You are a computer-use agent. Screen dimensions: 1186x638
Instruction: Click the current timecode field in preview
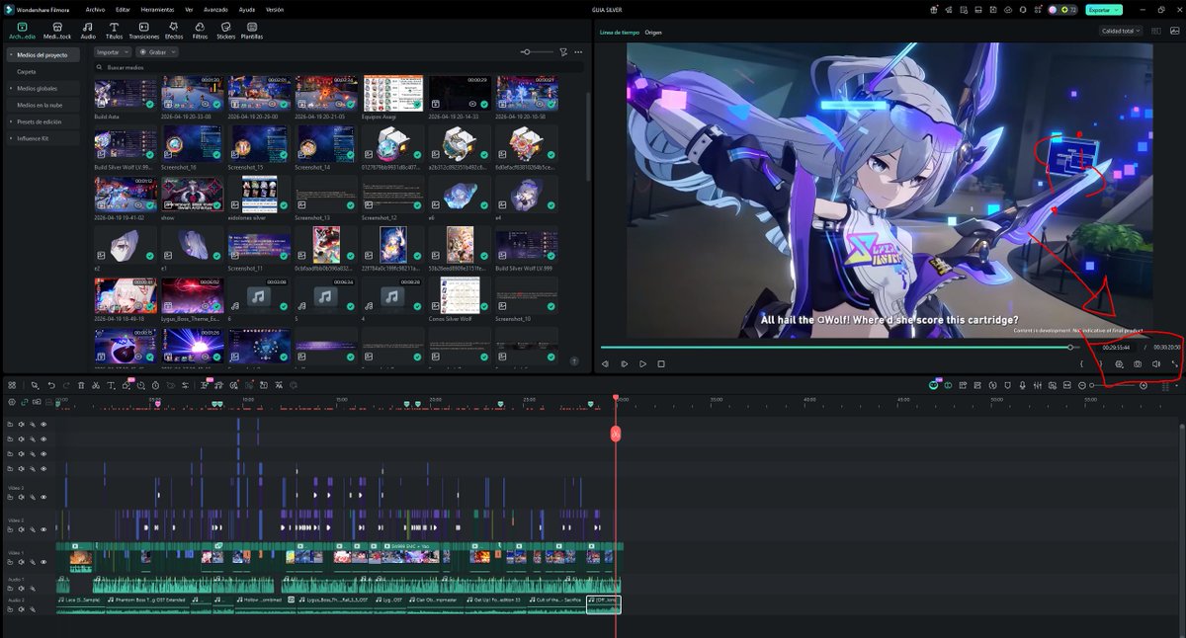coord(1116,348)
